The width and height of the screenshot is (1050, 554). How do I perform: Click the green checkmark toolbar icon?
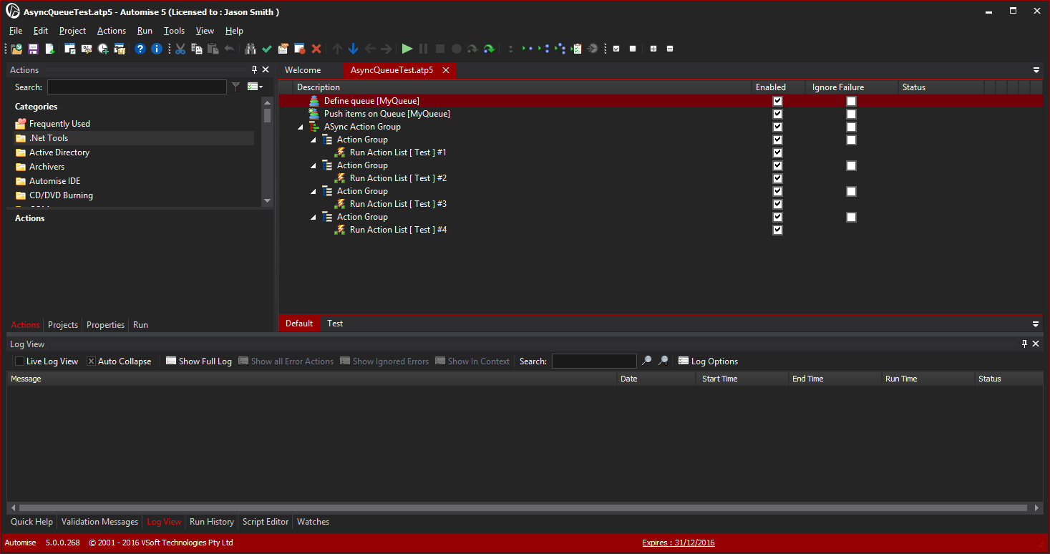pos(267,49)
